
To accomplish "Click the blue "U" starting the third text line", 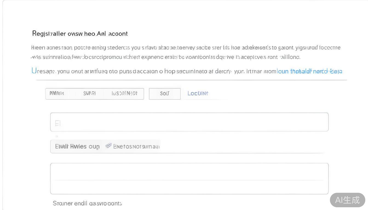I will click(x=34, y=71).
